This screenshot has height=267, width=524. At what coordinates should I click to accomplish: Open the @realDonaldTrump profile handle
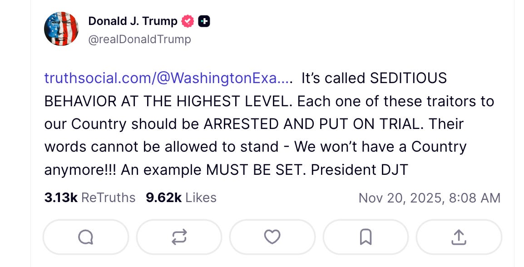coord(140,39)
